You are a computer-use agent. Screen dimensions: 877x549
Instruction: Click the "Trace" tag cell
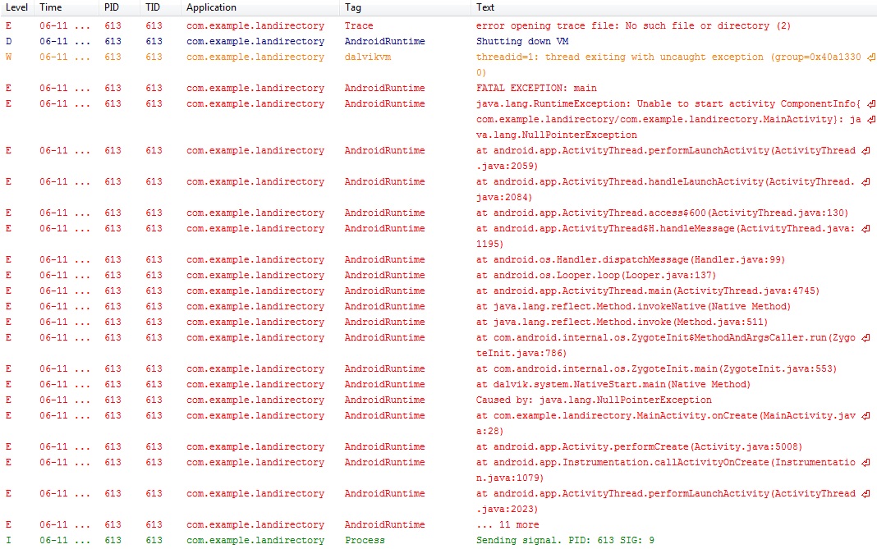click(359, 25)
